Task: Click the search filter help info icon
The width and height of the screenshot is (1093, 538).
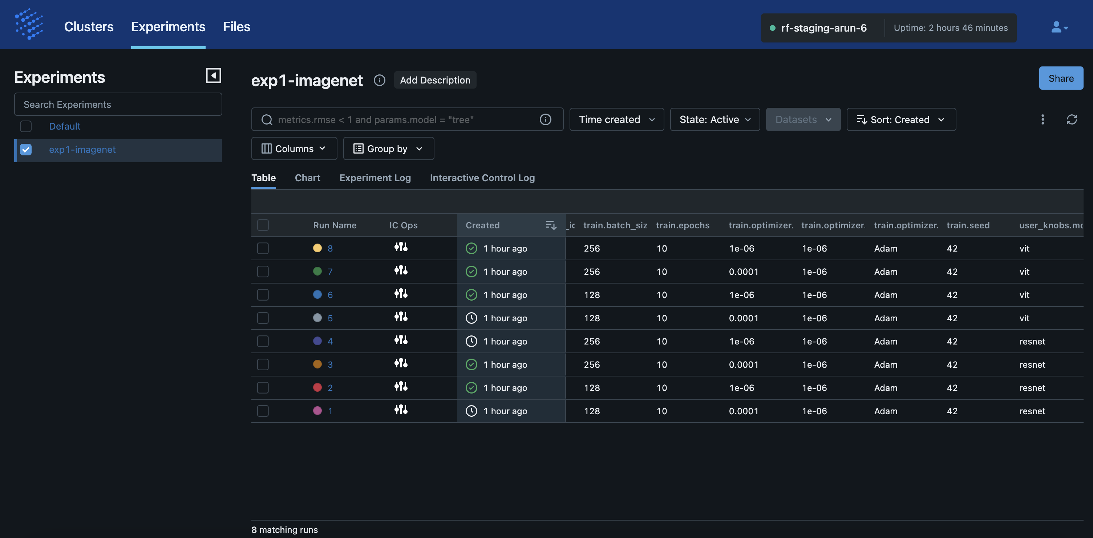Action: click(x=545, y=119)
